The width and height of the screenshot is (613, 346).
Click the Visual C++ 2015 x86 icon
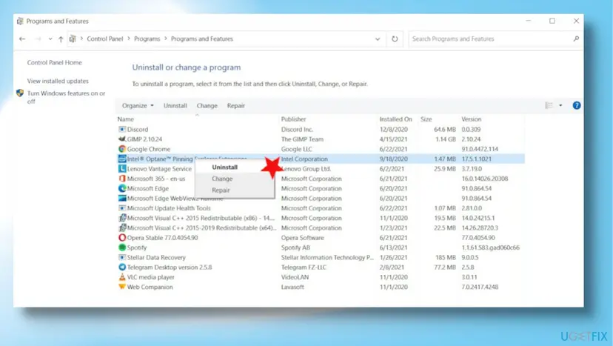click(122, 218)
